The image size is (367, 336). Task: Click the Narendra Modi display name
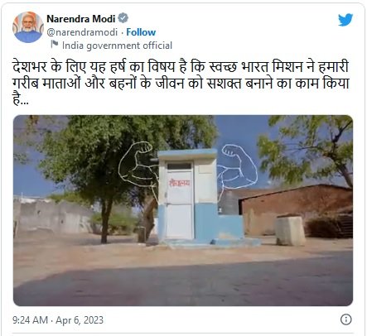pos(81,19)
